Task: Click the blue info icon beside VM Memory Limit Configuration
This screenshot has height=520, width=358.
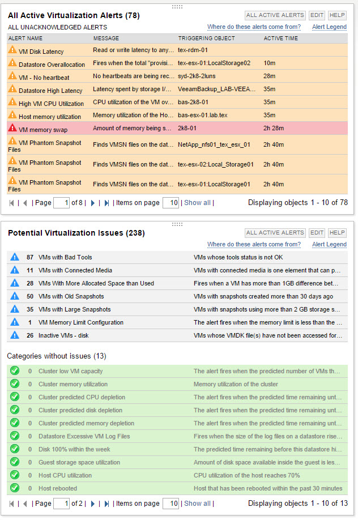Action: (15, 322)
